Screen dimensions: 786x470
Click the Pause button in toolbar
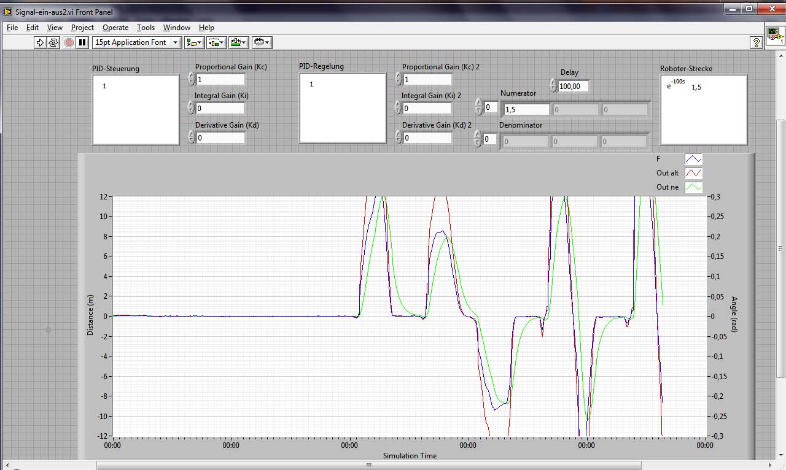pos(82,42)
